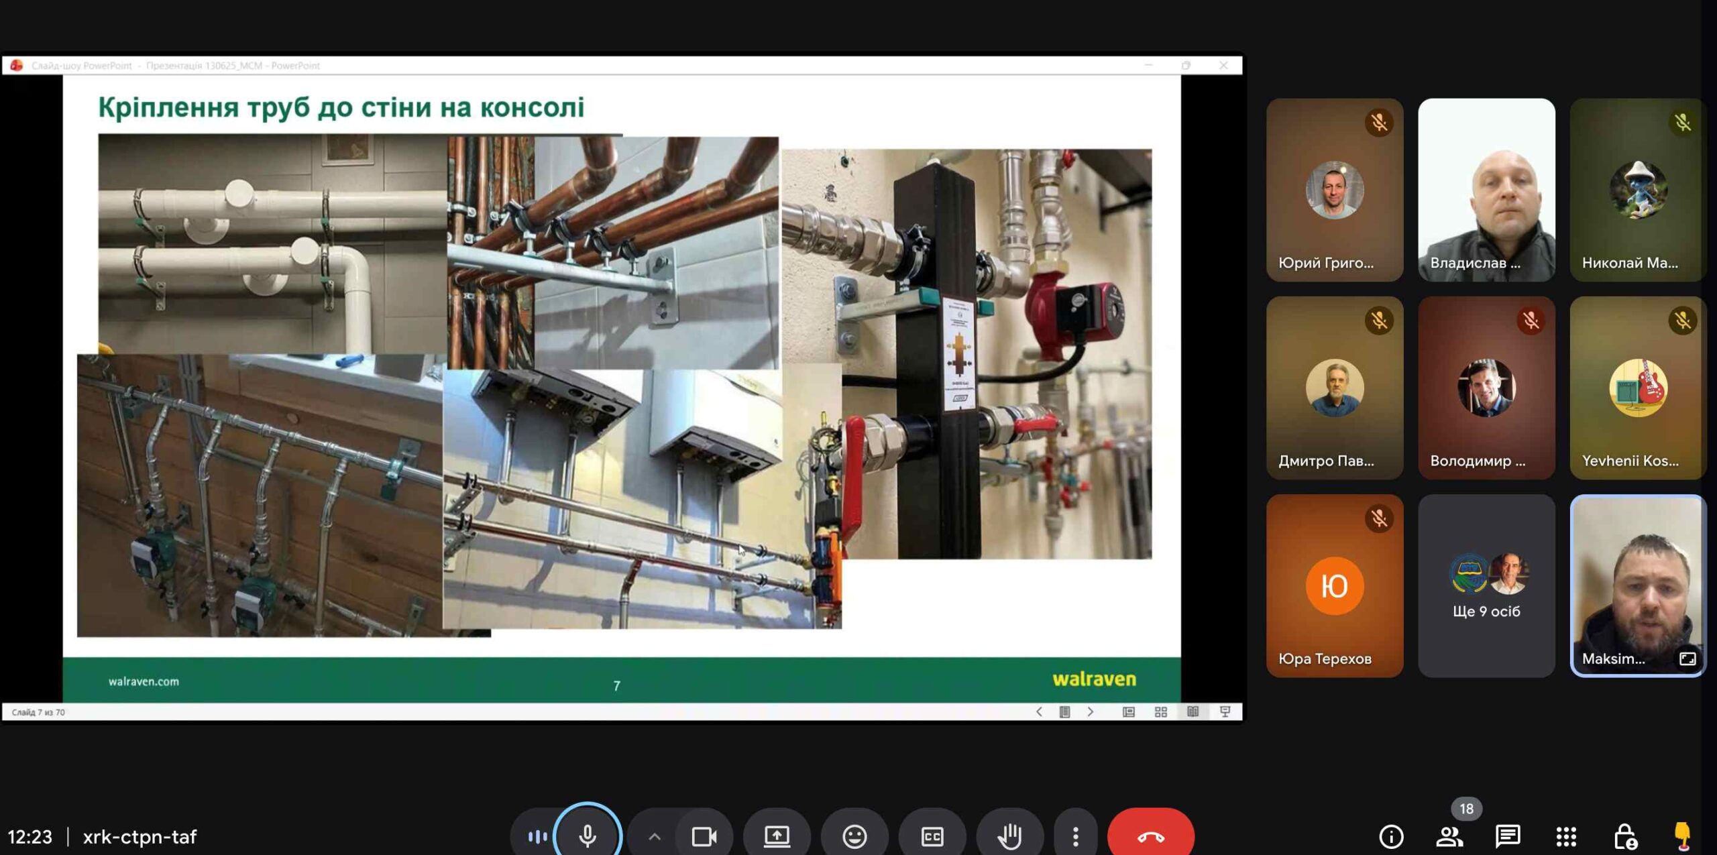Open chat with everyone
1717x855 pixels.
pyautogui.click(x=1507, y=836)
